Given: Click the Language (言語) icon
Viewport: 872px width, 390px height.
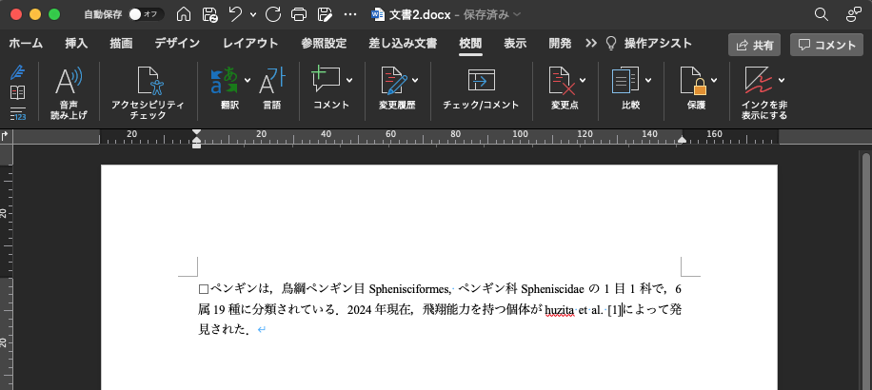Looking at the screenshot, I should [x=272, y=82].
